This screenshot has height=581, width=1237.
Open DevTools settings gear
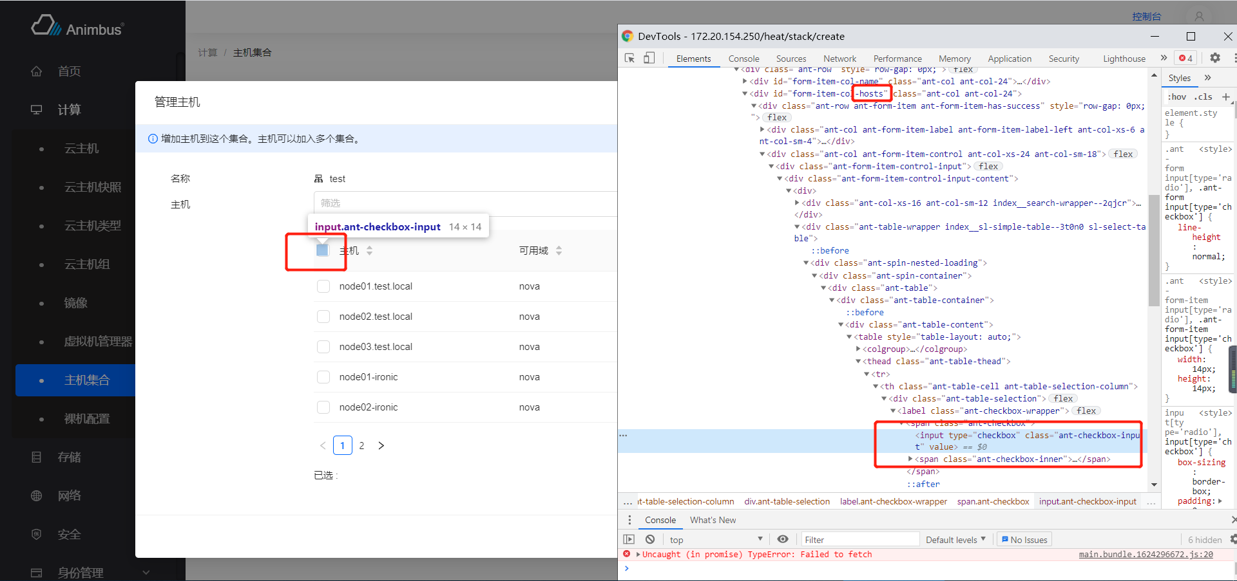pos(1214,58)
